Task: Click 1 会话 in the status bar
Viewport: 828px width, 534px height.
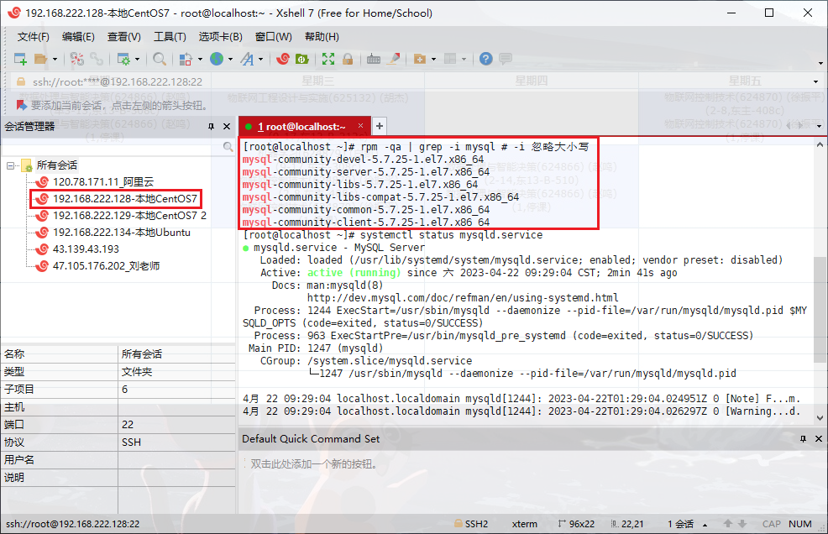Action: click(x=680, y=524)
